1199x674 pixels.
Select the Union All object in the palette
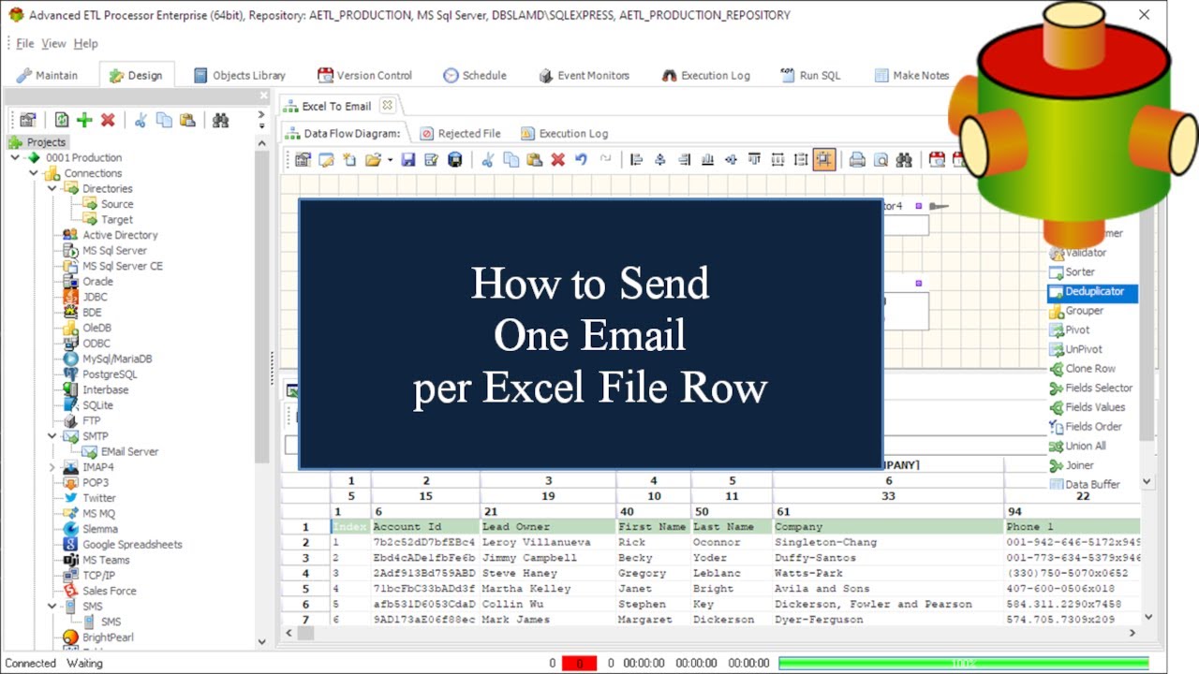pos(1085,447)
